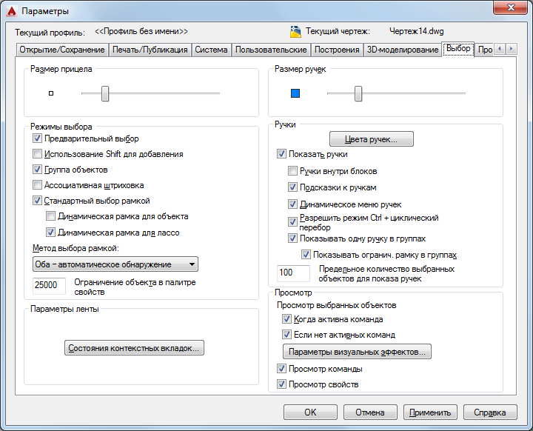Image resolution: width=533 pixels, height=431 pixels.
Task: Open Состояния контекстных вкладок dialog
Action: coord(134,348)
